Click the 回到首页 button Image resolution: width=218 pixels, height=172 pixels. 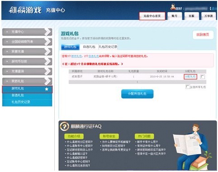[203, 35]
